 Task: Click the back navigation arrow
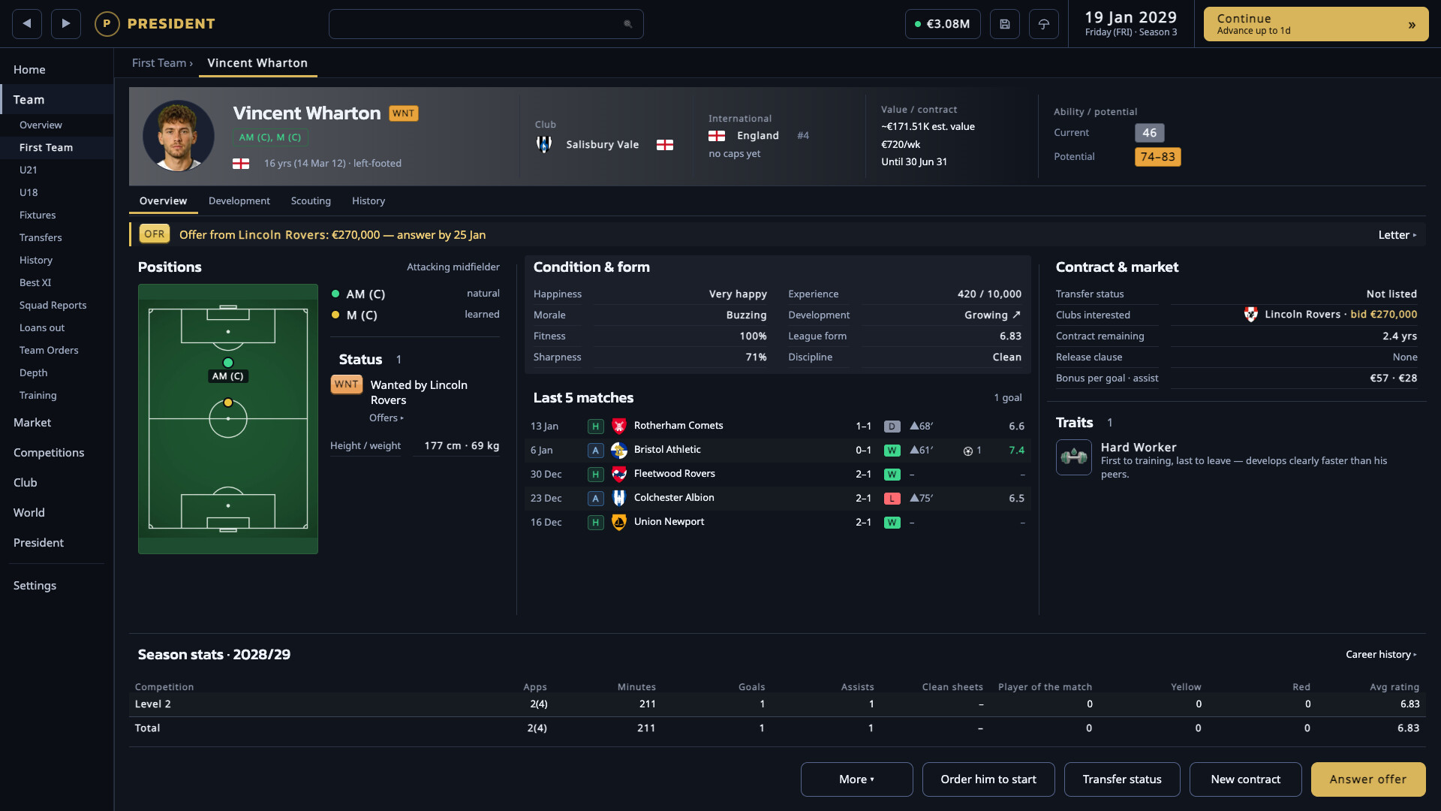(x=27, y=24)
